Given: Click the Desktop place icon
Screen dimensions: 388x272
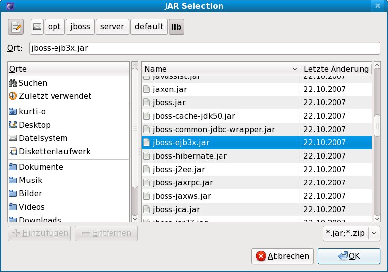Looking at the screenshot, I should tap(13, 125).
